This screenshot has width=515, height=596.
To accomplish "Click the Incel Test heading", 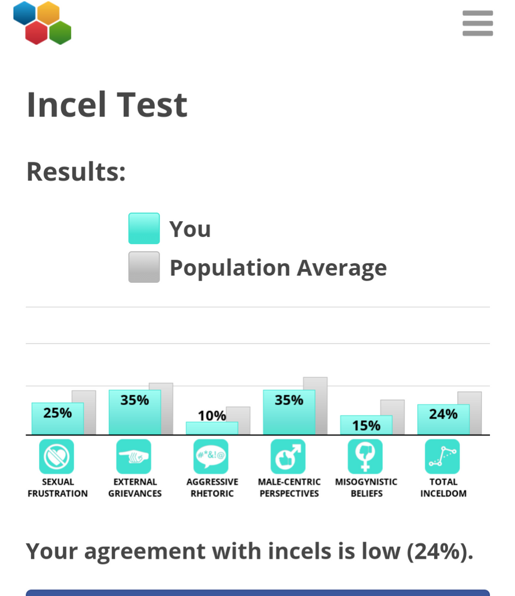I will click(x=107, y=105).
